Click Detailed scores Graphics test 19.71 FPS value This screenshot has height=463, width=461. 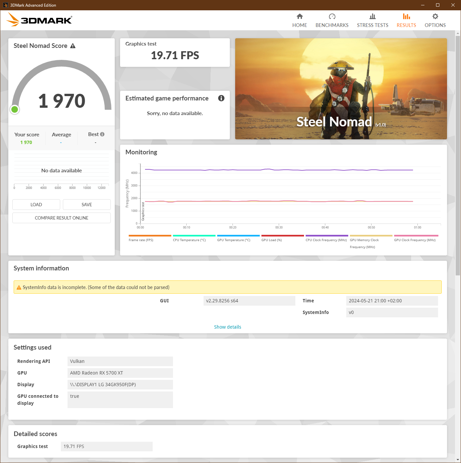[107, 446]
